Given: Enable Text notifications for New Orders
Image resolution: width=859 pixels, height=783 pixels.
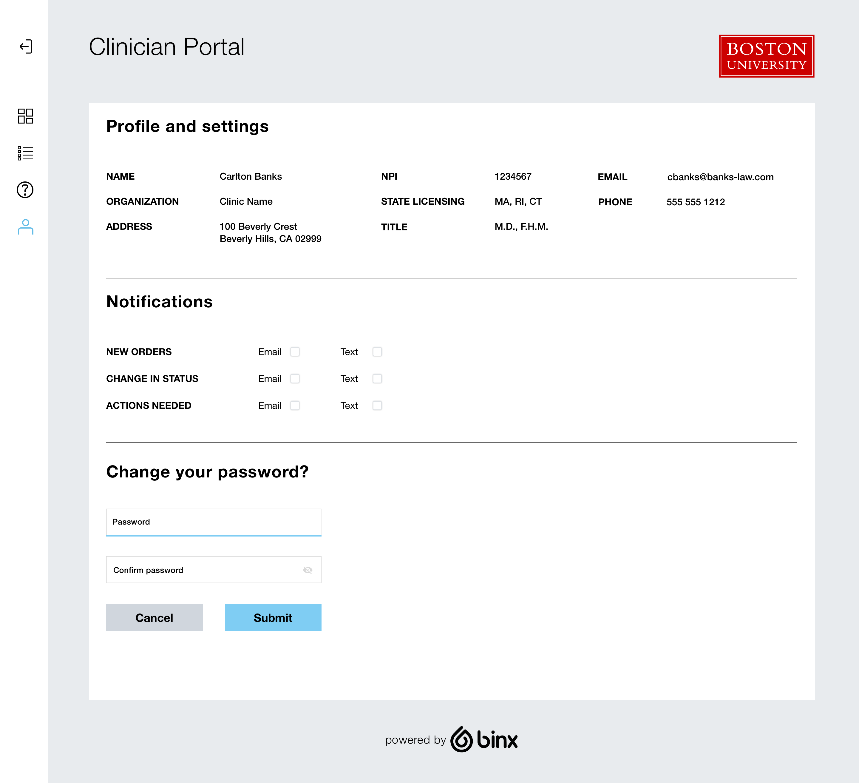Looking at the screenshot, I should 377,352.
